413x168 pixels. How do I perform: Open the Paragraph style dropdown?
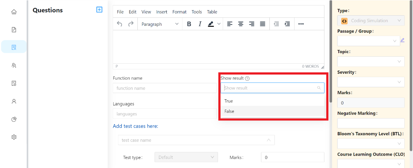pos(160,24)
